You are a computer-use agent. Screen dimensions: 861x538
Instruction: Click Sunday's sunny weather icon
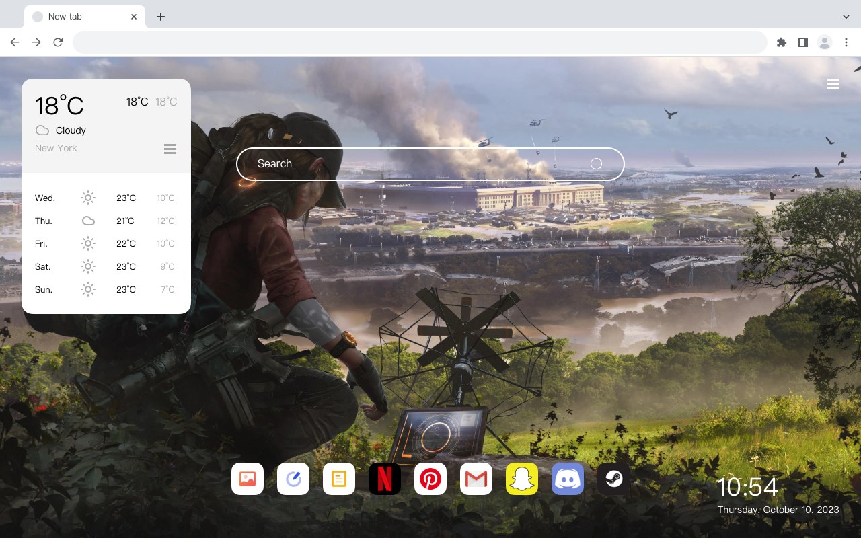coord(88,289)
